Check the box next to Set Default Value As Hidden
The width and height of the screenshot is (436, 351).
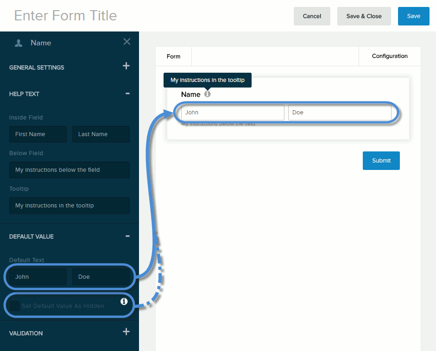pos(15,306)
